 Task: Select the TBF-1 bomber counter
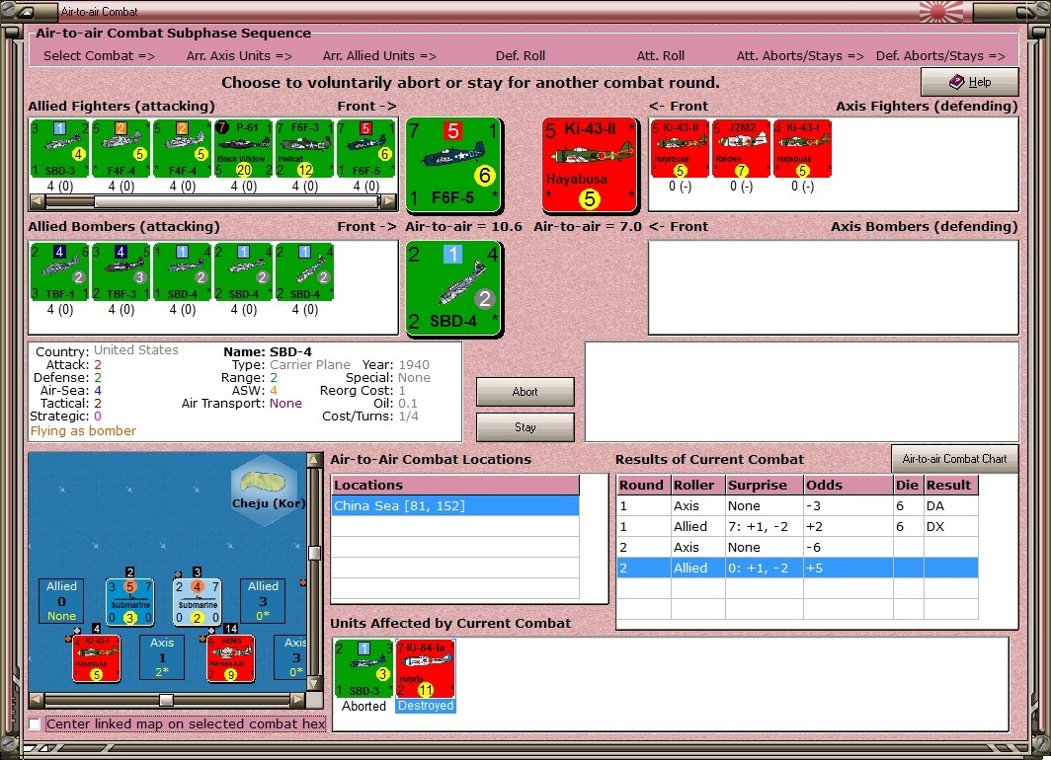click(x=59, y=271)
